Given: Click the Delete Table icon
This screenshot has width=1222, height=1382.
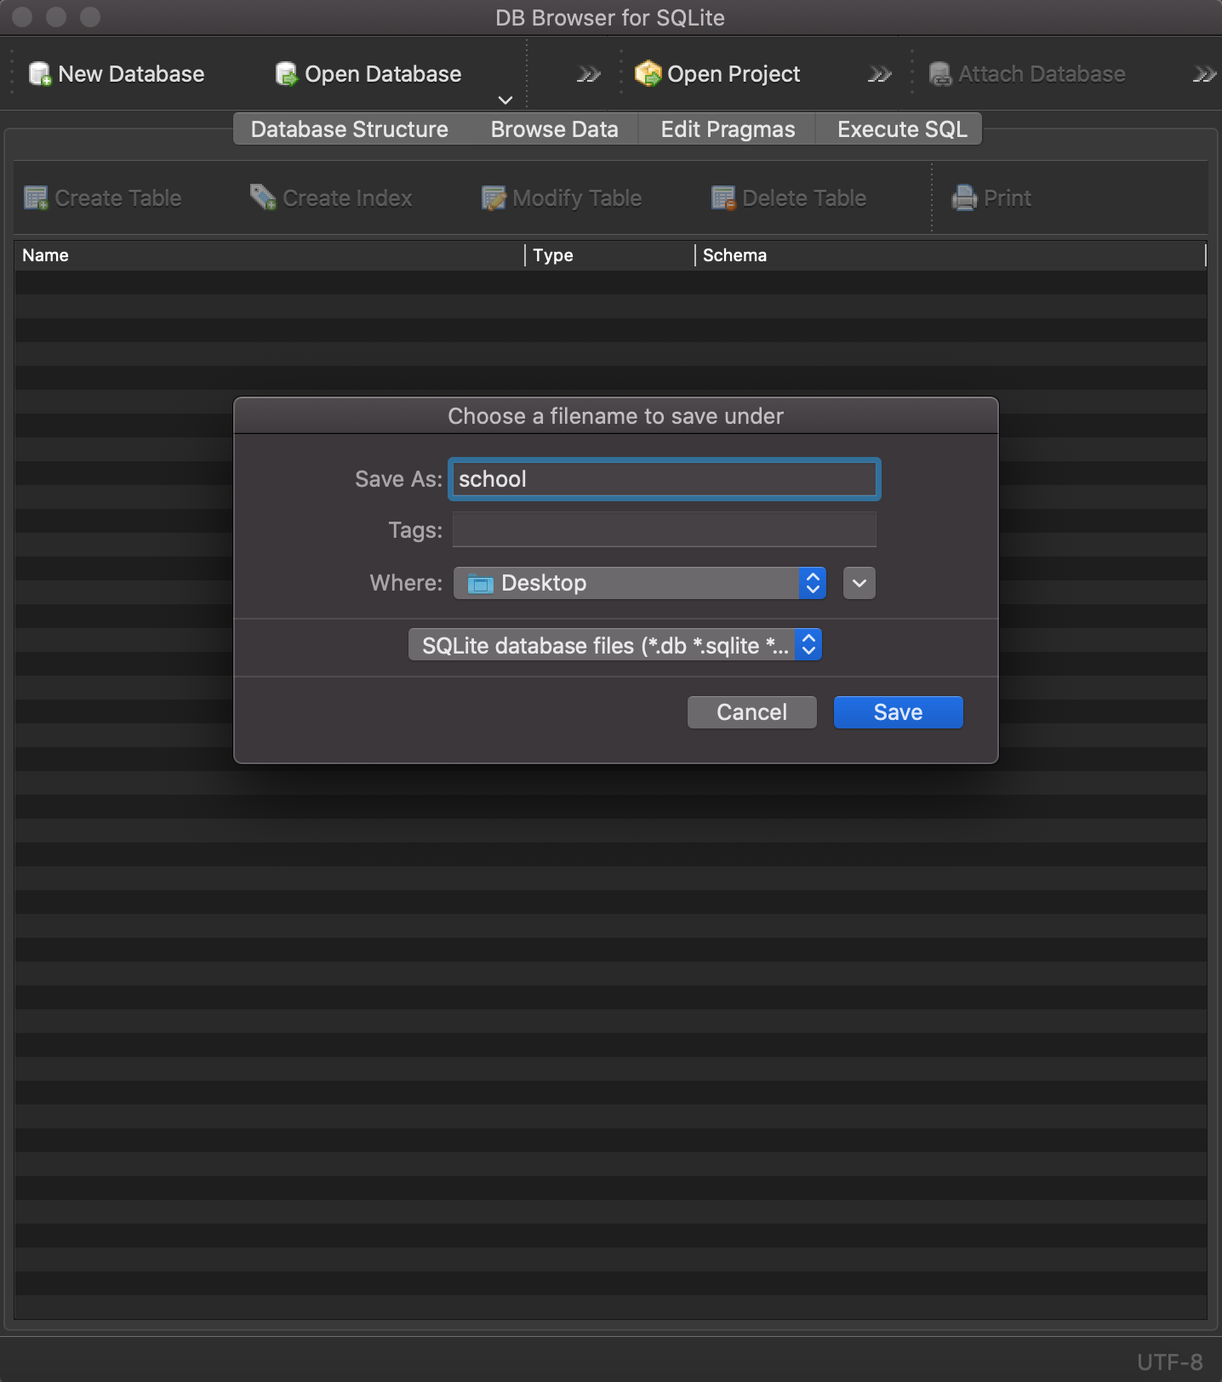Looking at the screenshot, I should pyautogui.click(x=723, y=198).
